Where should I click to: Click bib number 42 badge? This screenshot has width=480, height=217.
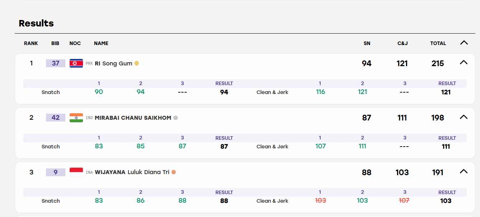[x=56, y=118]
